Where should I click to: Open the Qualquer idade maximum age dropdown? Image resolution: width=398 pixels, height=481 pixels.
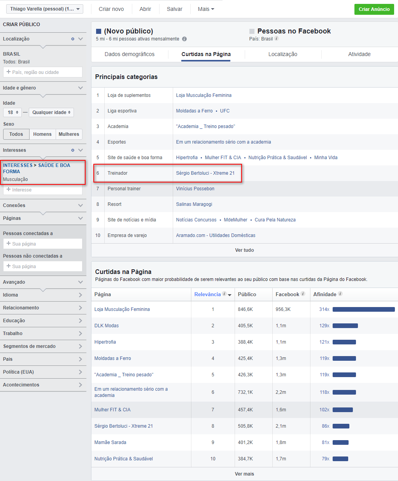[x=51, y=112]
